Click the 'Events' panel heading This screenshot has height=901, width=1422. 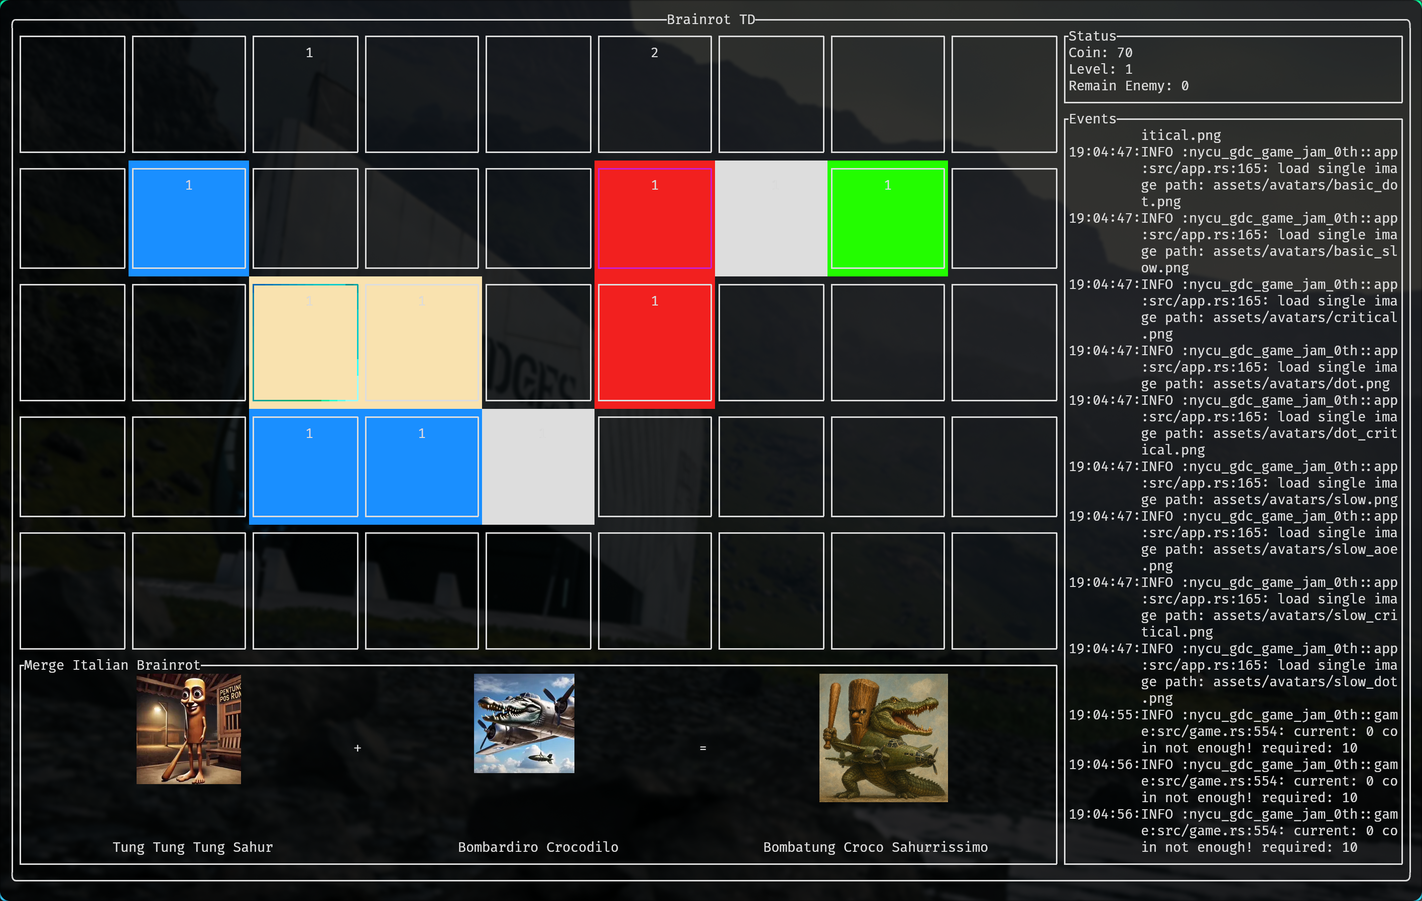(x=1093, y=118)
